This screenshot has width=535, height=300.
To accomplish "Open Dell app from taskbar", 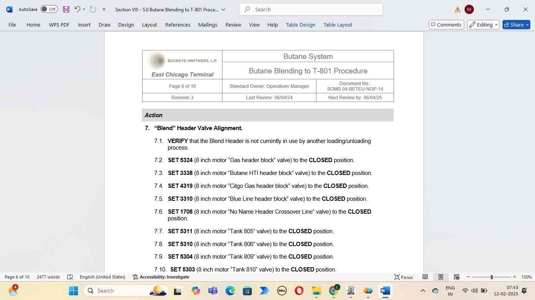I will tap(282, 291).
